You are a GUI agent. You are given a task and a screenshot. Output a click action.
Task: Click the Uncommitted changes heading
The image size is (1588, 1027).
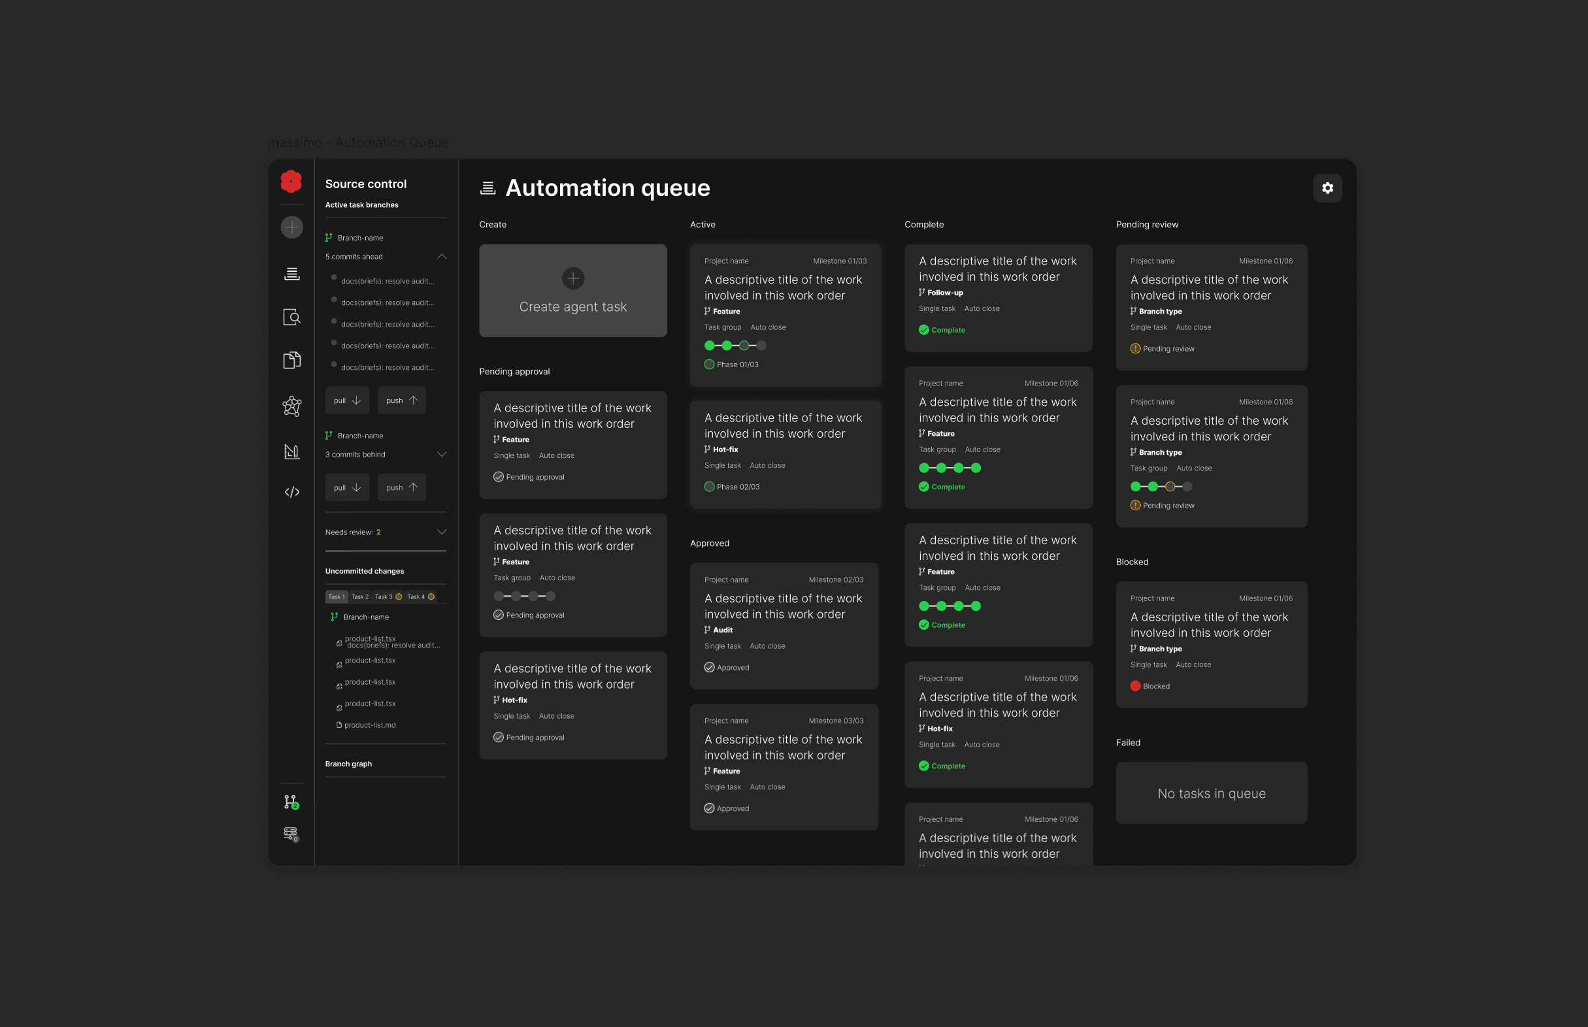click(364, 571)
